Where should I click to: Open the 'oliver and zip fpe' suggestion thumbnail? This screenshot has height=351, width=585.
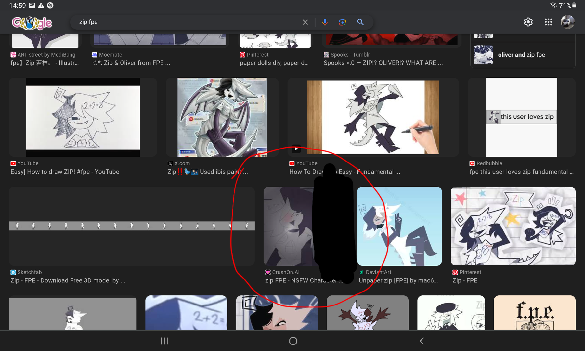point(483,55)
